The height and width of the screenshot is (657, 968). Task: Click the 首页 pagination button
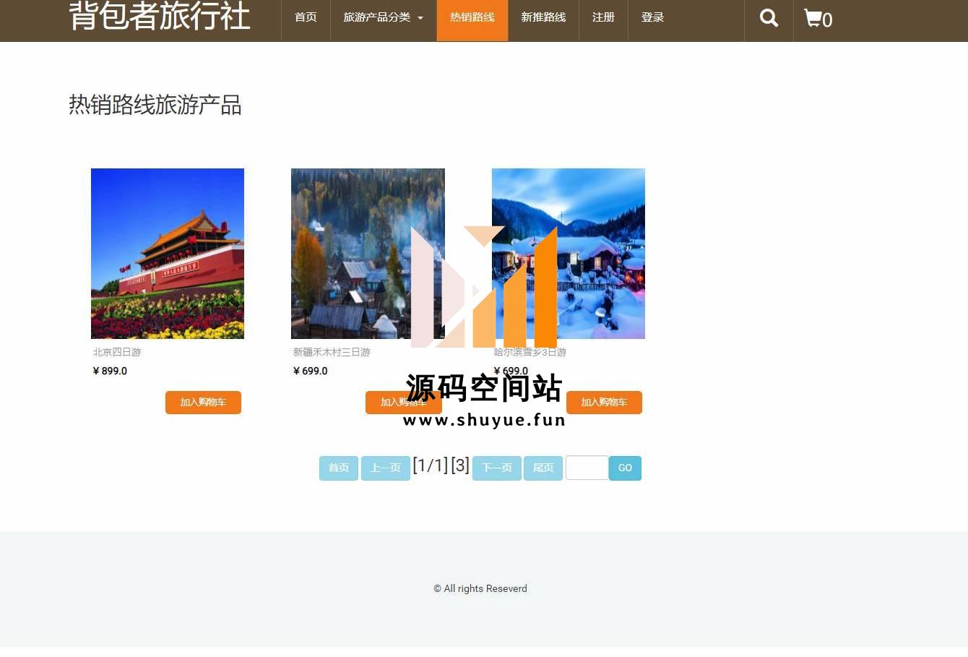pyautogui.click(x=339, y=468)
